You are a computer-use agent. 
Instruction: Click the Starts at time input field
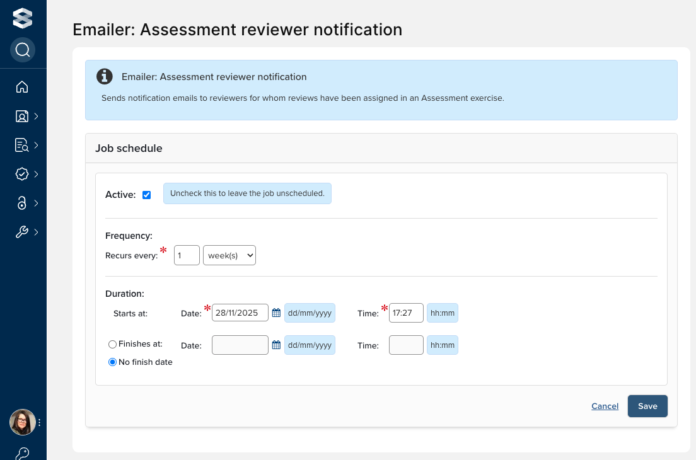coord(405,313)
